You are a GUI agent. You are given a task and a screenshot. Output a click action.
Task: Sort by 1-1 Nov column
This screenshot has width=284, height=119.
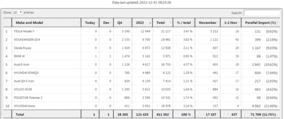(x=231, y=23)
